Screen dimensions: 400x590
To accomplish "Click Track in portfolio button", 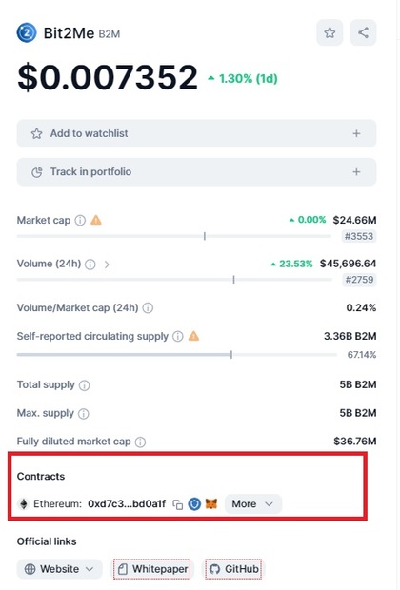I will coord(196,172).
